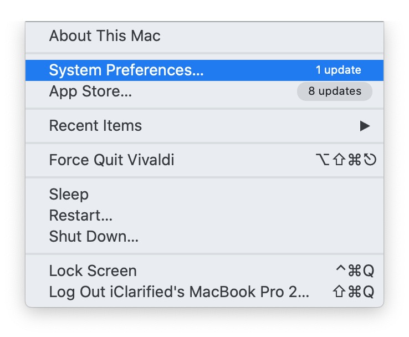Viewport: 409px width, 337px height.
Task: Expand Recent Items submenu arrow
Action: pos(365,126)
